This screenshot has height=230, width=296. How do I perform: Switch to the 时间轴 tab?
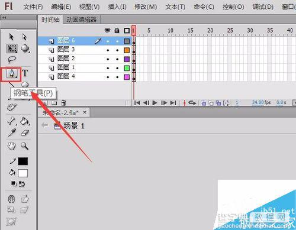coord(50,20)
